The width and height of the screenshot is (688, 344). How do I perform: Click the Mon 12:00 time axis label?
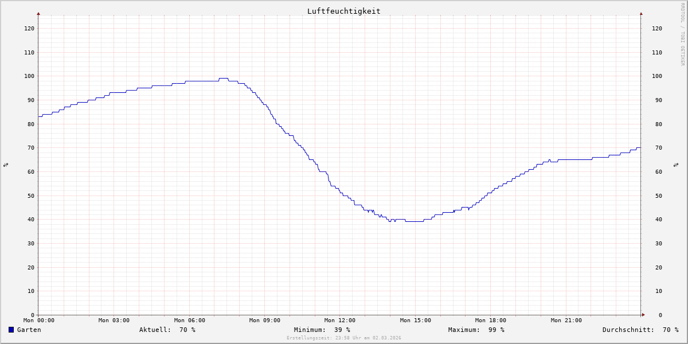pyautogui.click(x=339, y=320)
